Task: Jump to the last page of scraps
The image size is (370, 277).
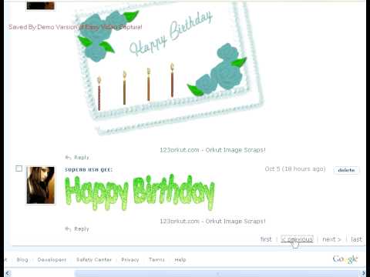Action: (x=356, y=239)
